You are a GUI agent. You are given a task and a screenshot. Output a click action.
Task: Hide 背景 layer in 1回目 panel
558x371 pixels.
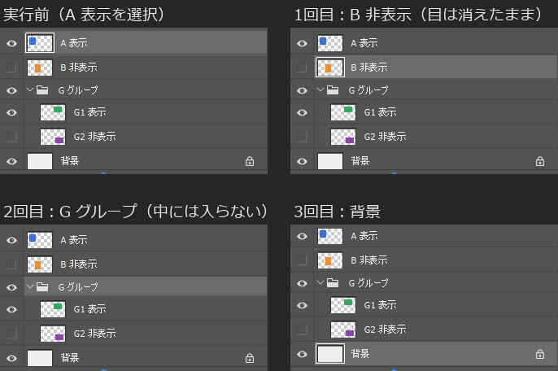pyautogui.click(x=302, y=161)
